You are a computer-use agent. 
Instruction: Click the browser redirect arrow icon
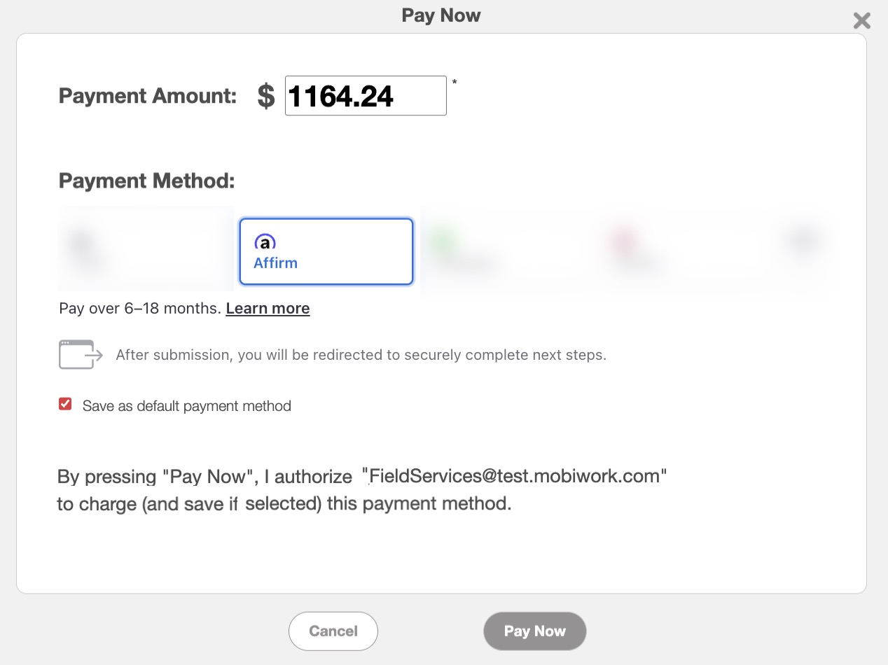pos(81,354)
